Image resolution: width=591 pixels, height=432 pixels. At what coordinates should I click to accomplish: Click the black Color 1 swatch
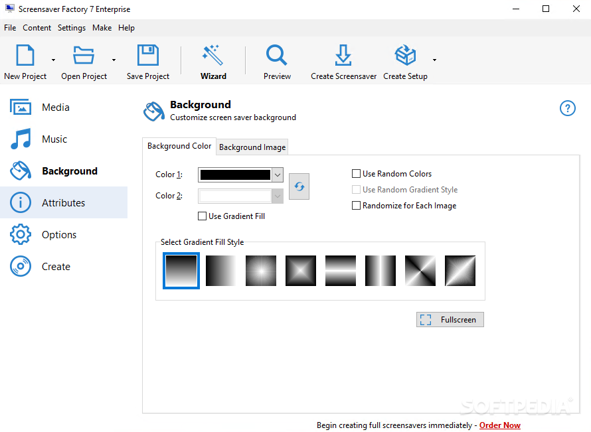coord(235,175)
